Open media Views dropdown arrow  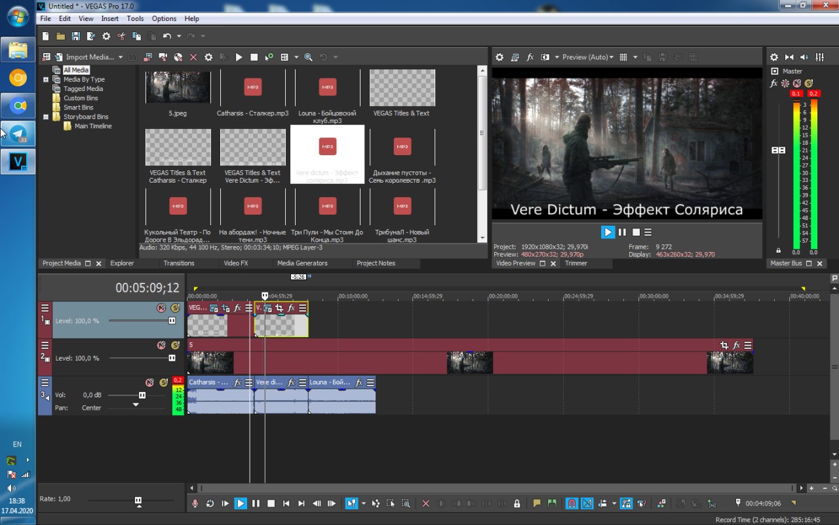point(296,58)
